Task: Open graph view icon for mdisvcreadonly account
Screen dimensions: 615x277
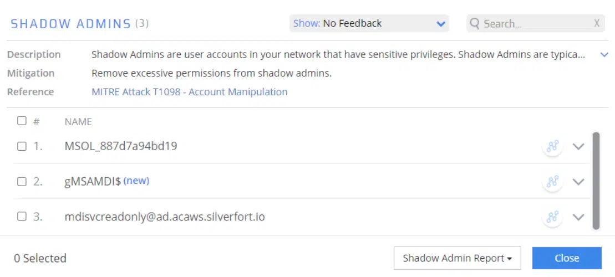Action: 552,217
